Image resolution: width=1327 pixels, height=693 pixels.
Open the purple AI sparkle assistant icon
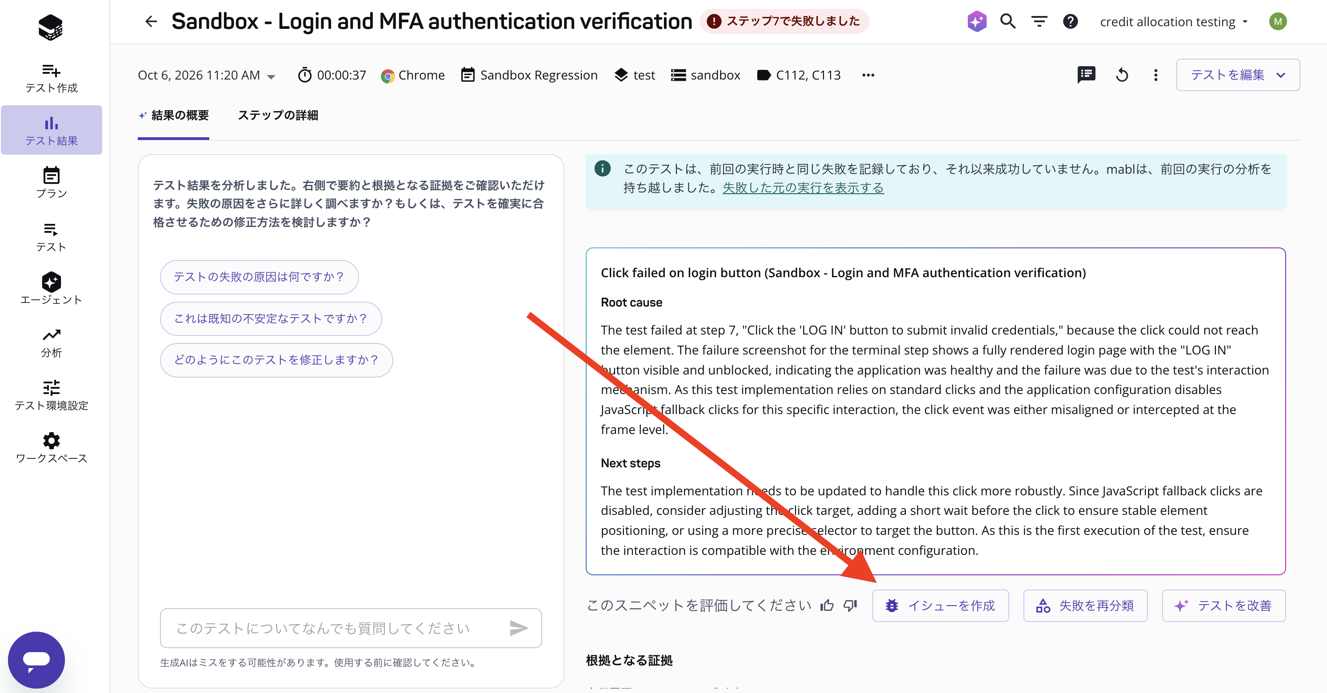click(977, 22)
